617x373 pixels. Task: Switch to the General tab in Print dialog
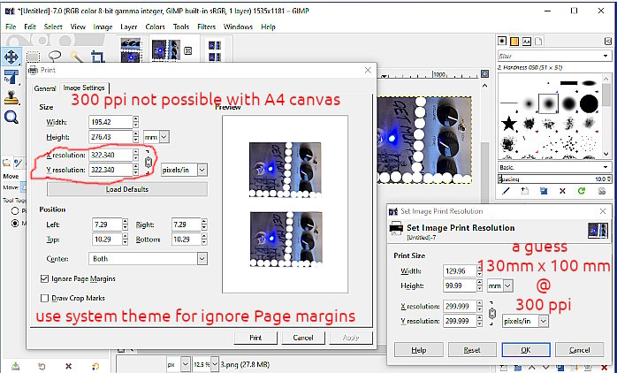click(x=45, y=88)
